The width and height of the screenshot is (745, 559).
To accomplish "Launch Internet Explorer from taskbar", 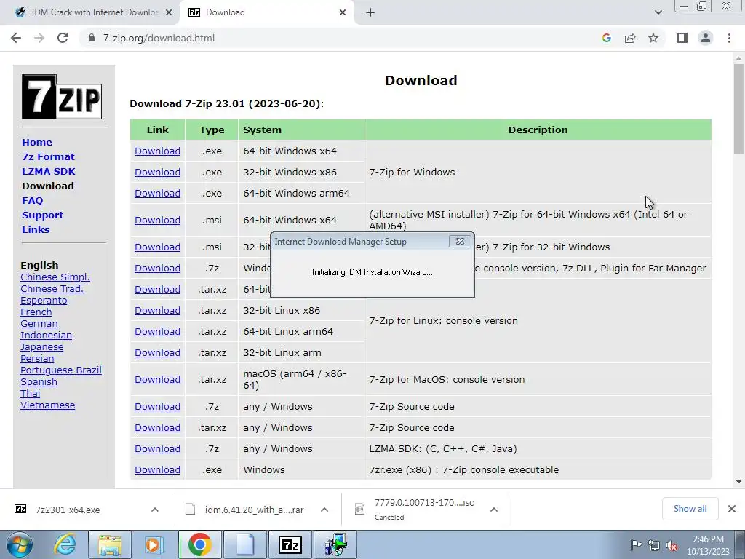I will [x=65, y=544].
